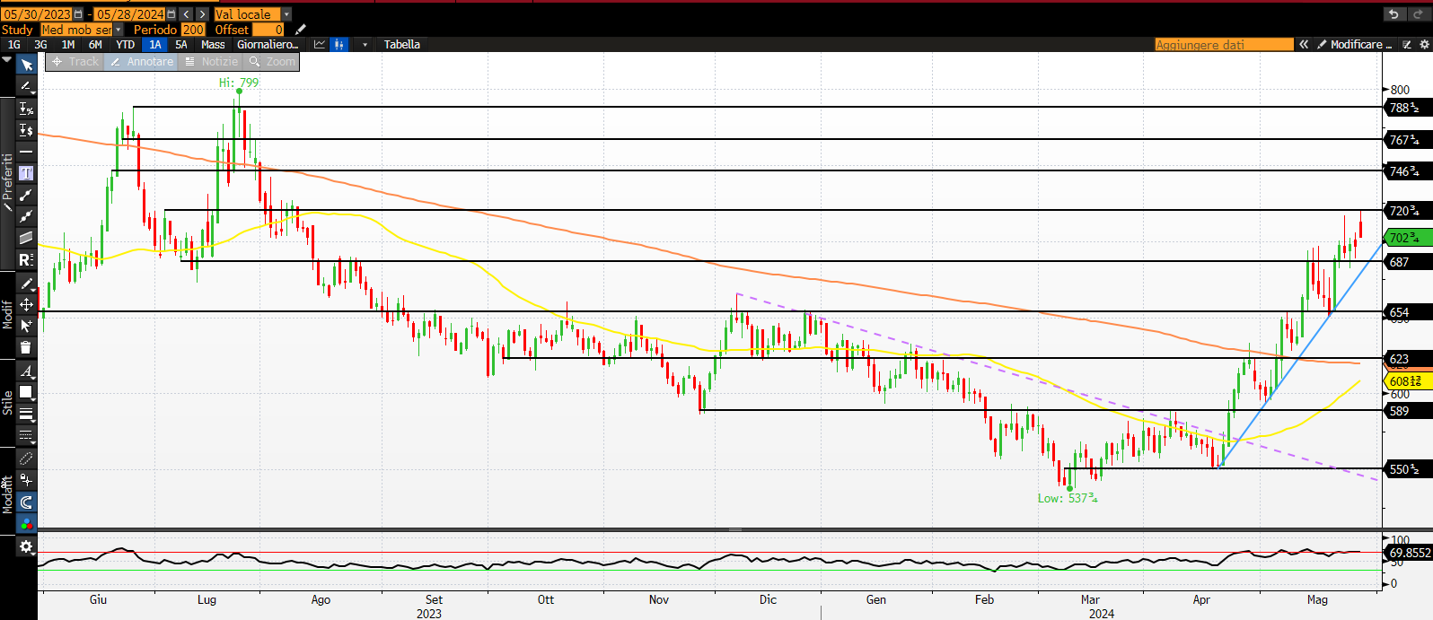This screenshot has height=620, width=1433.
Task: Select the 5A time range tab
Action: 181,44
